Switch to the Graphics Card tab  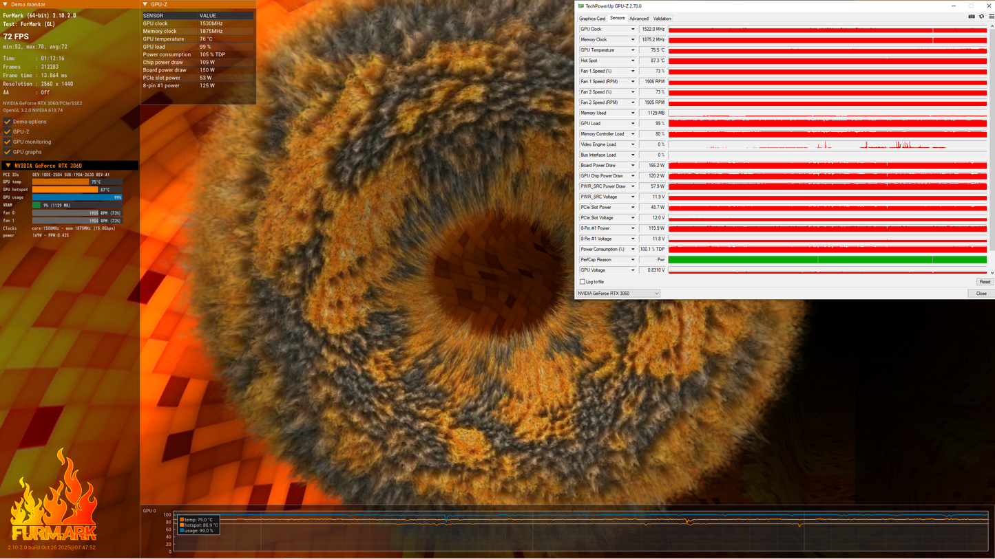coord(592,19)
